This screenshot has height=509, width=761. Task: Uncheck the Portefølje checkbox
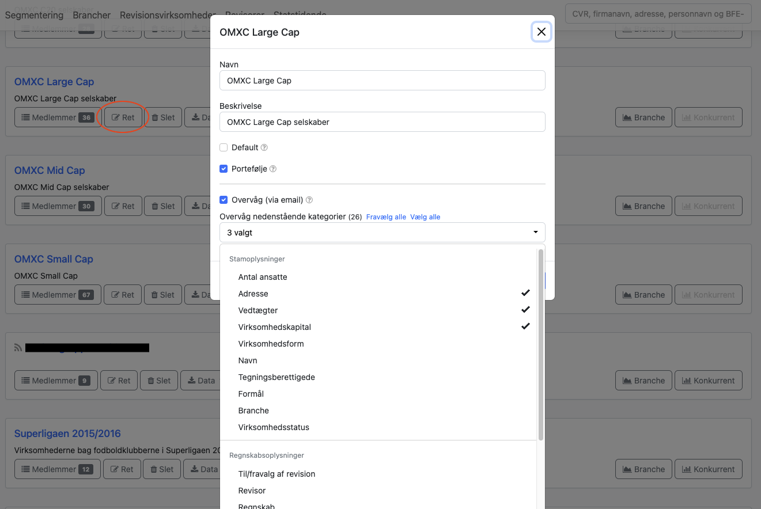click(x=224, y=169)
